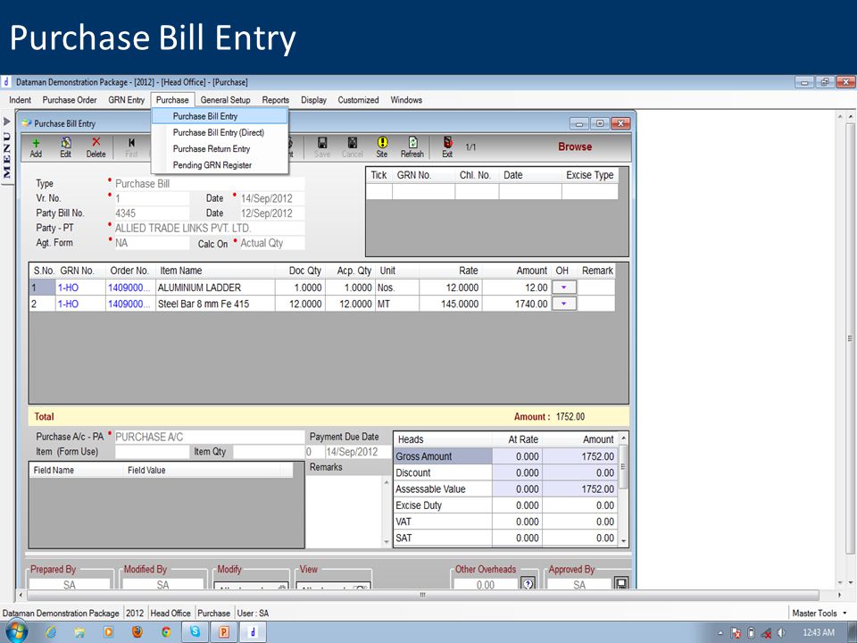Screen dimensions: 857x643
Task: Click the Calc On field Actual Qty
Action: [271, 243]
